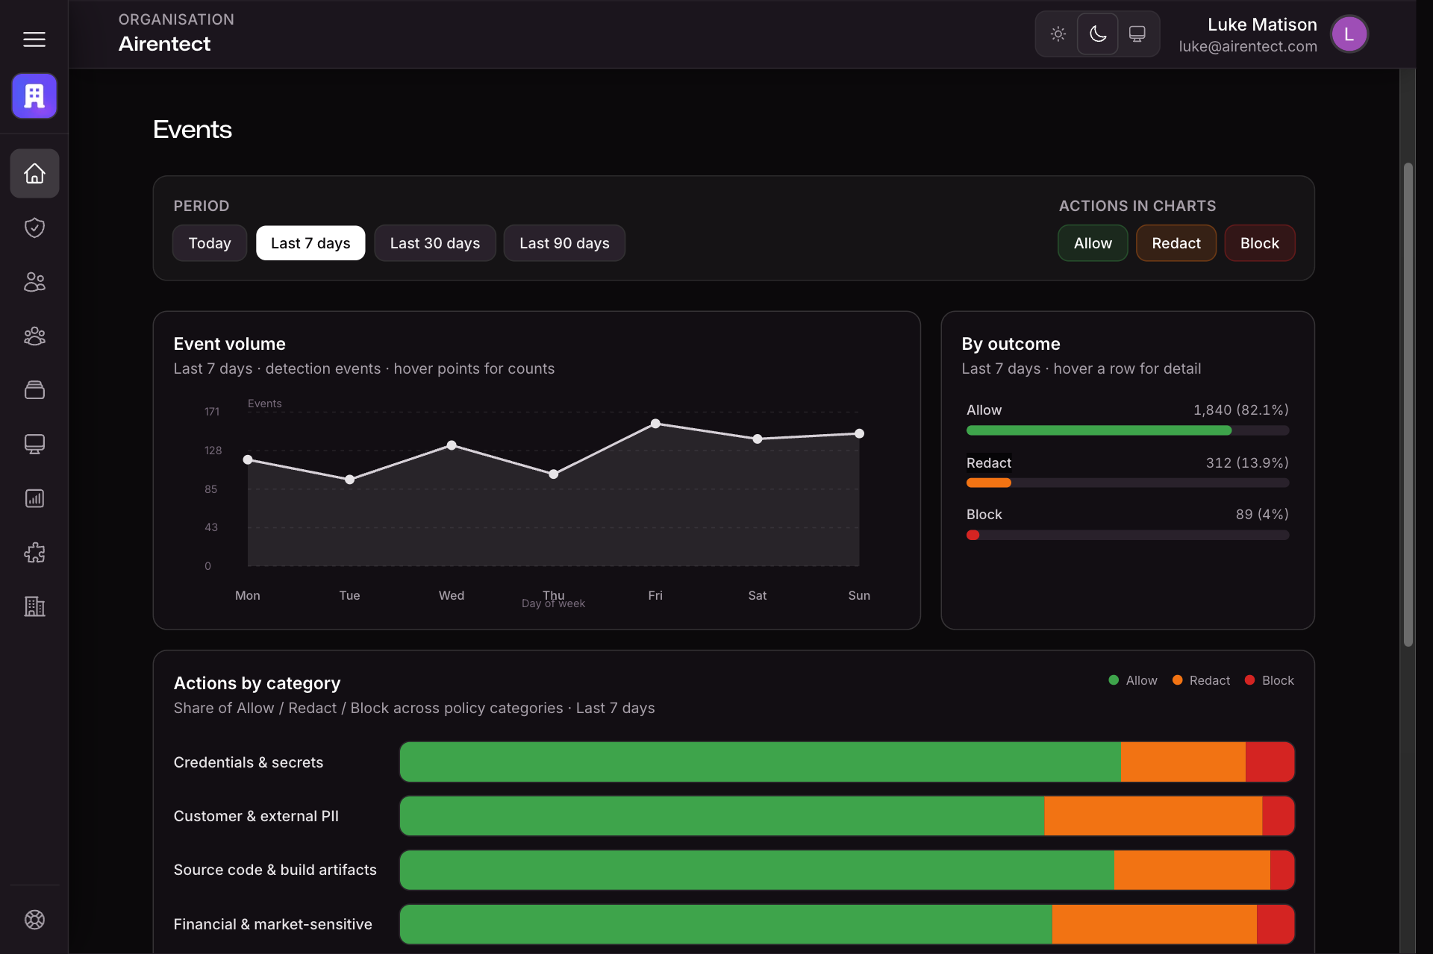The width and height of the screenshot is (1433, 954).
Task: Open the reports chart sidebar icon
Action: (x=34, y=498)
